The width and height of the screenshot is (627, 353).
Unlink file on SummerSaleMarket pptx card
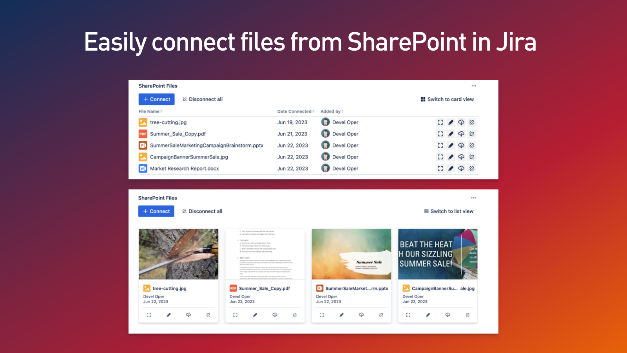pos(381,315)
